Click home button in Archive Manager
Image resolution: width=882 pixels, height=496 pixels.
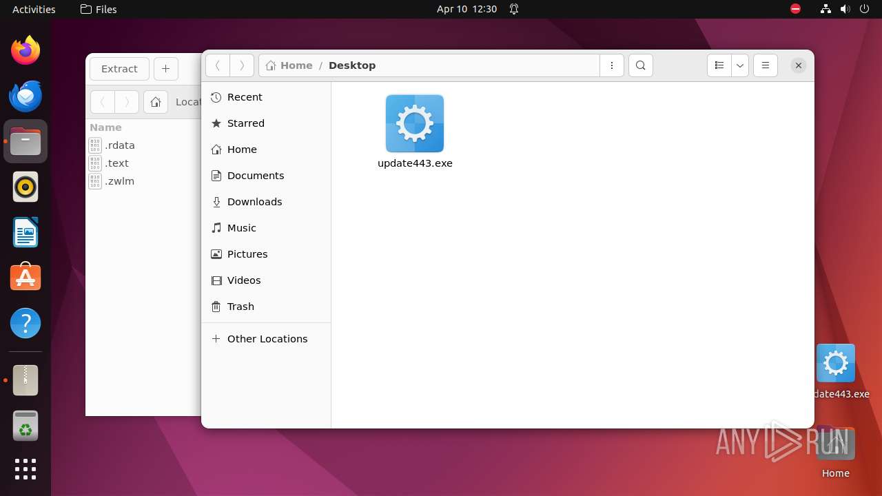(x=156, y=102)
